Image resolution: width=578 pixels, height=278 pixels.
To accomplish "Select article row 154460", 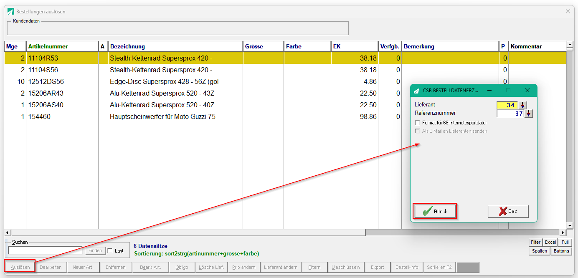I will pos(285,116).
